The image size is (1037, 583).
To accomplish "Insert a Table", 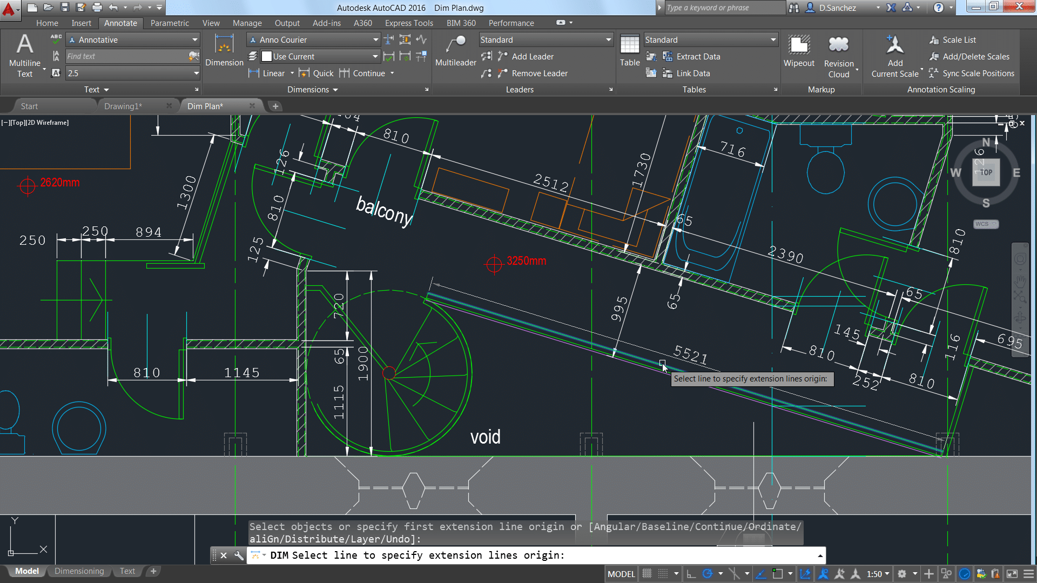I will pos(630,50).
